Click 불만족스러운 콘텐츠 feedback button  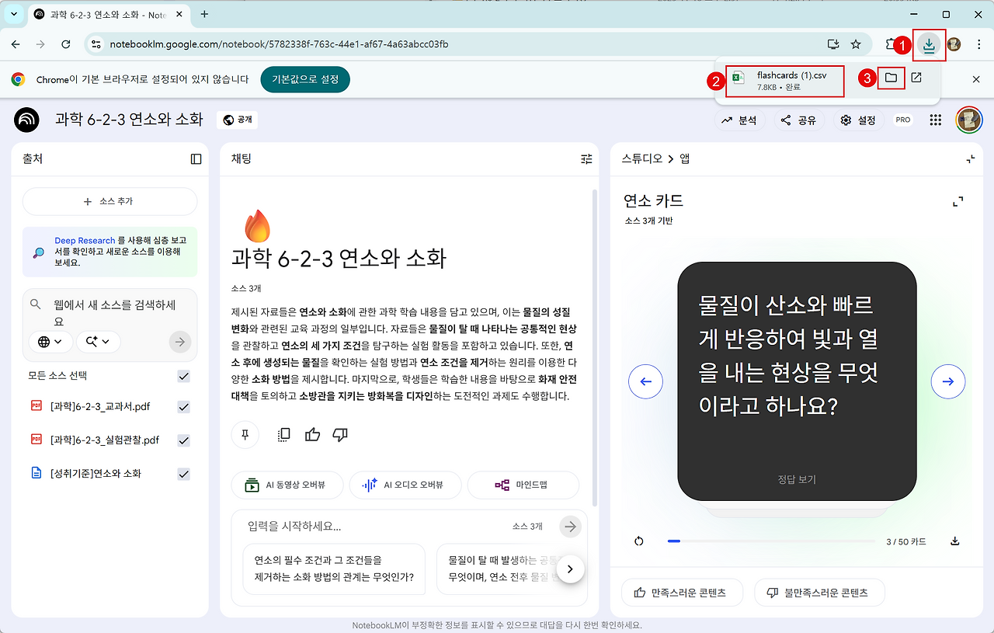click(819, 593)
